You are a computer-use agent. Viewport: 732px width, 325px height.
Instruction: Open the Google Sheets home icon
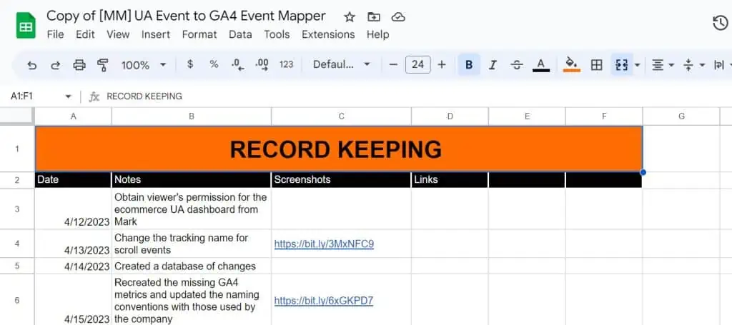point(26,25)
